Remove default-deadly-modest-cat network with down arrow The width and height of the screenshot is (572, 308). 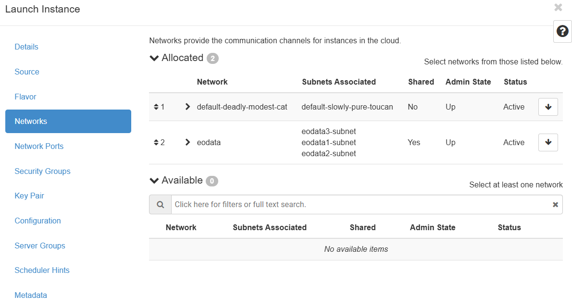(548, 107)
